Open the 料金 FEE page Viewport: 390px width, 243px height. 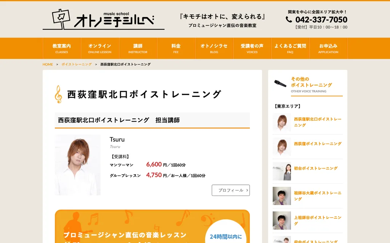point(176,48)
